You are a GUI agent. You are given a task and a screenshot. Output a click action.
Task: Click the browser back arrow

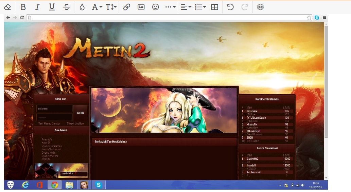click(x=8, y=17)
